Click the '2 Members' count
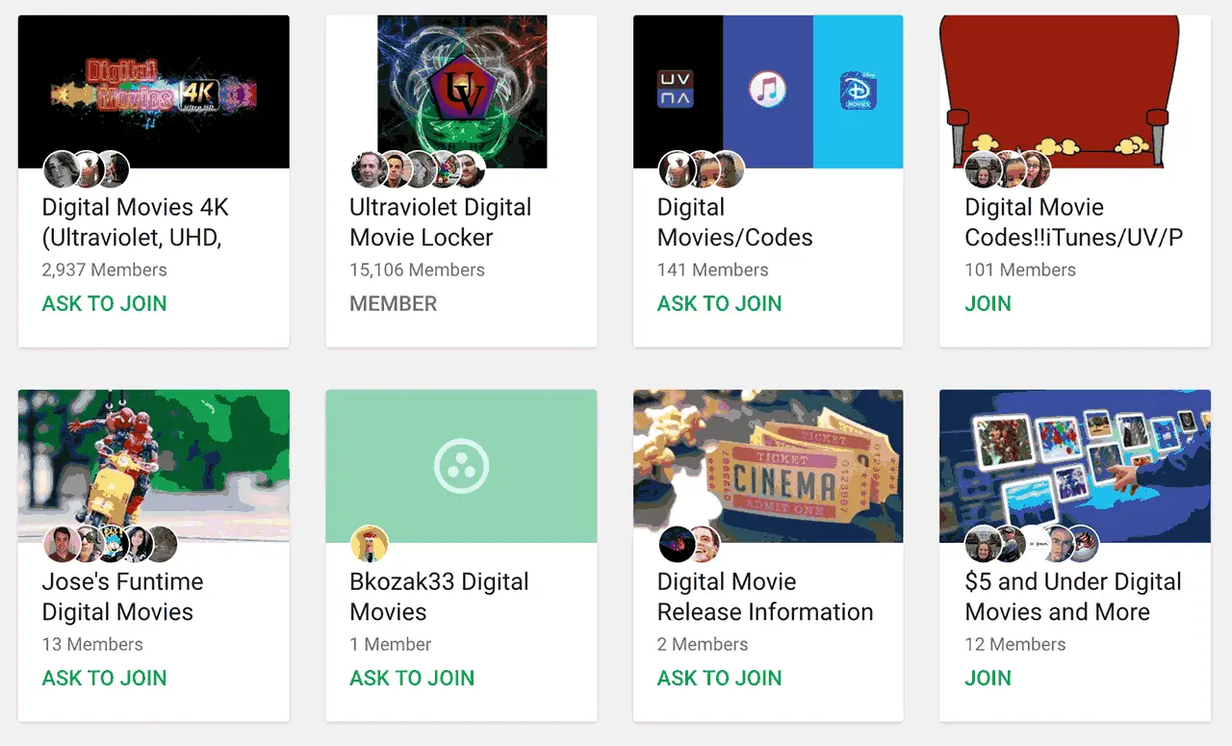Screen dimensions: 1232x746 pyautogui.click(x=703, y=645)
